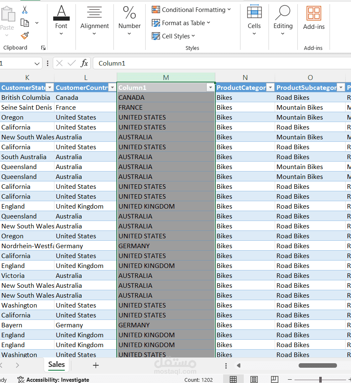Select the Sales sheet tab

tap(56, 364)
